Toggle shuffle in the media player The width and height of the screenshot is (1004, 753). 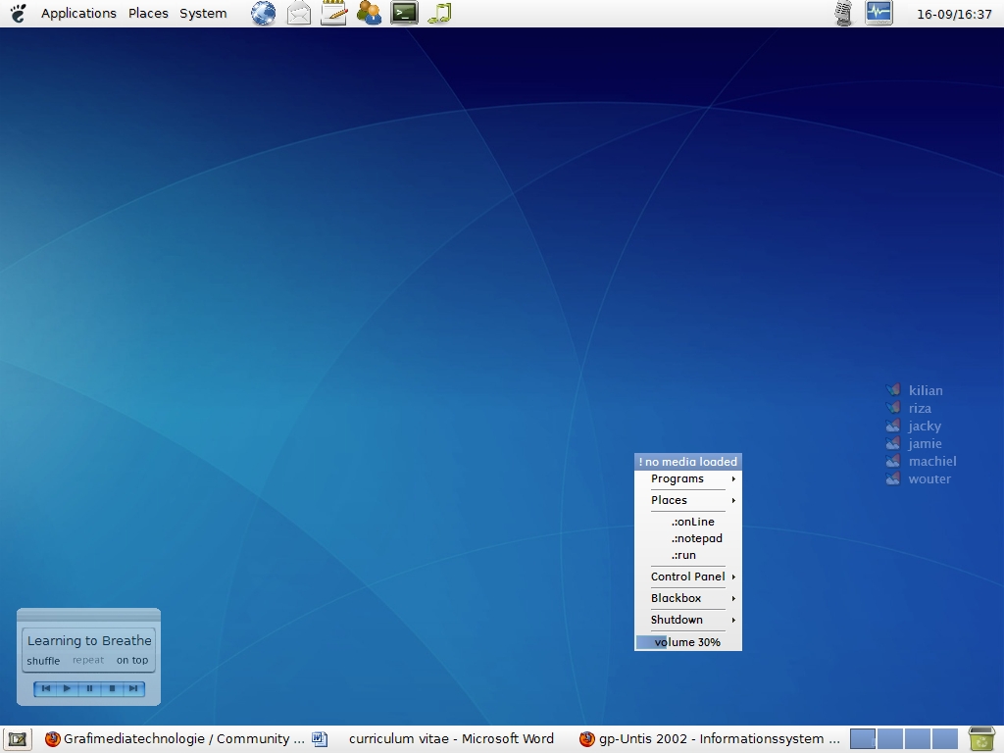tap(43, 661)
